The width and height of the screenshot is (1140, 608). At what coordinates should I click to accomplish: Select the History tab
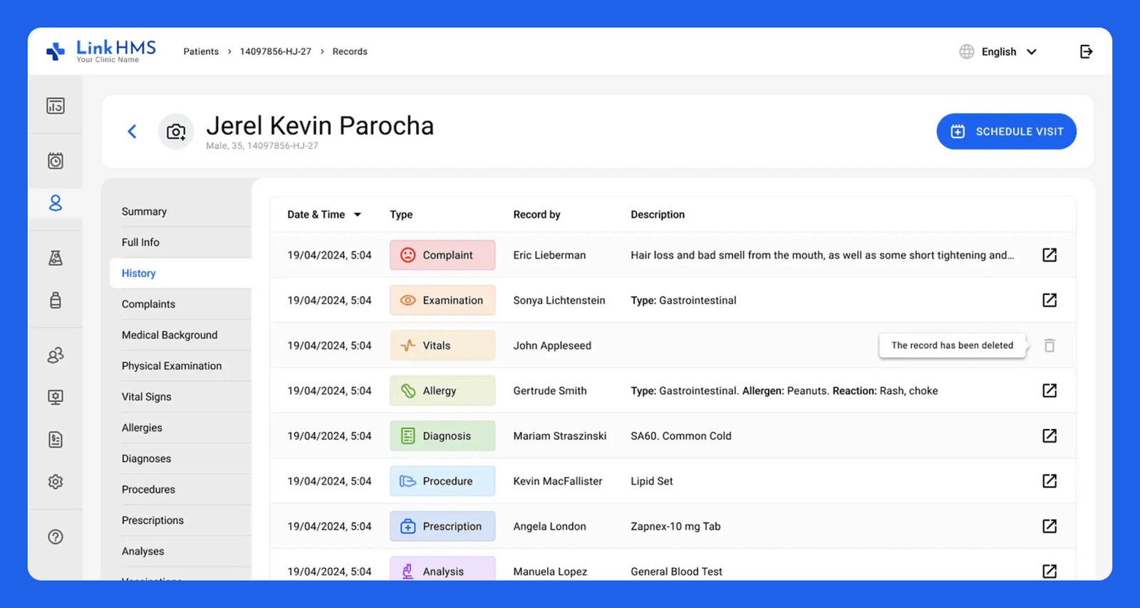pyautogui.click(x=139, y=273)
